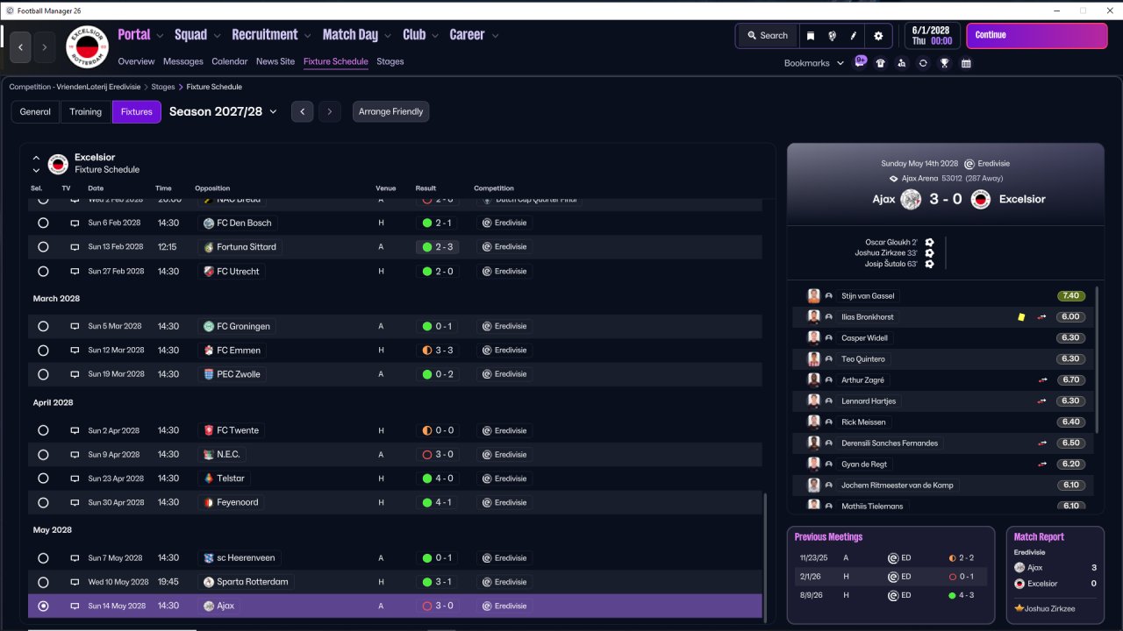Image resolution: width=1123 pixels, height=631 pixels.
Task: Click the trophy icon in bookmarks bar
Action: 944,63
